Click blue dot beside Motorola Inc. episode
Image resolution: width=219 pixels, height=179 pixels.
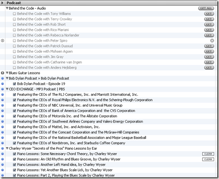point(3,116)
